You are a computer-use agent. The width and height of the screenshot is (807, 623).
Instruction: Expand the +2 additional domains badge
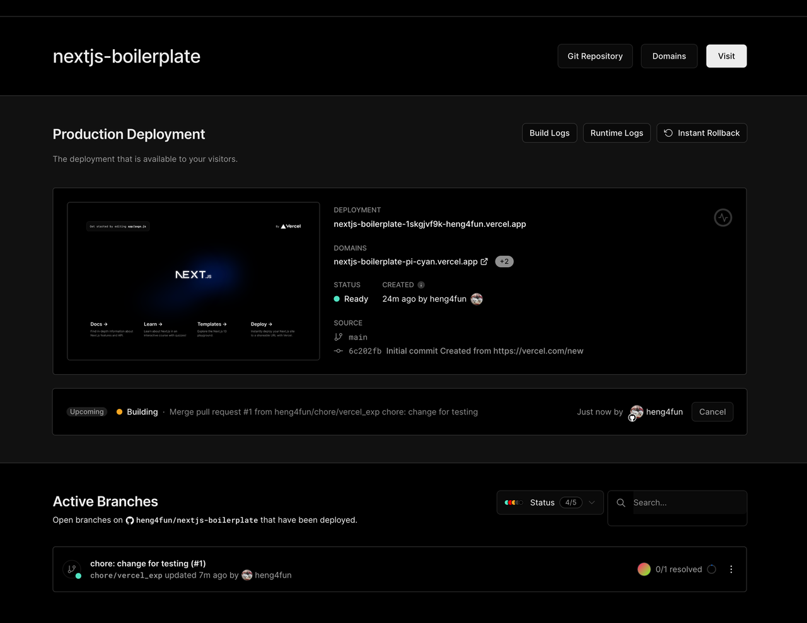click(x=504, y=261)
